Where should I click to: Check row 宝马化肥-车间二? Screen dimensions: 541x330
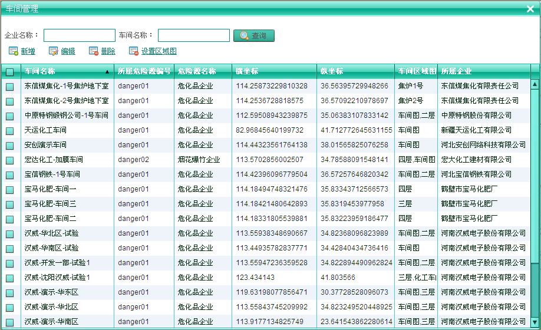(x=9, y=219)
